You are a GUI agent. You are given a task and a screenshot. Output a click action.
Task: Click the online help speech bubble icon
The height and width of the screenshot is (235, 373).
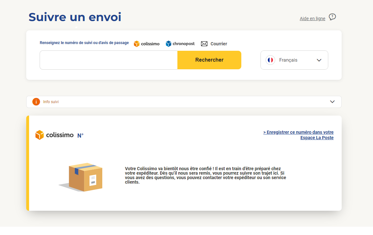(332, 17)
